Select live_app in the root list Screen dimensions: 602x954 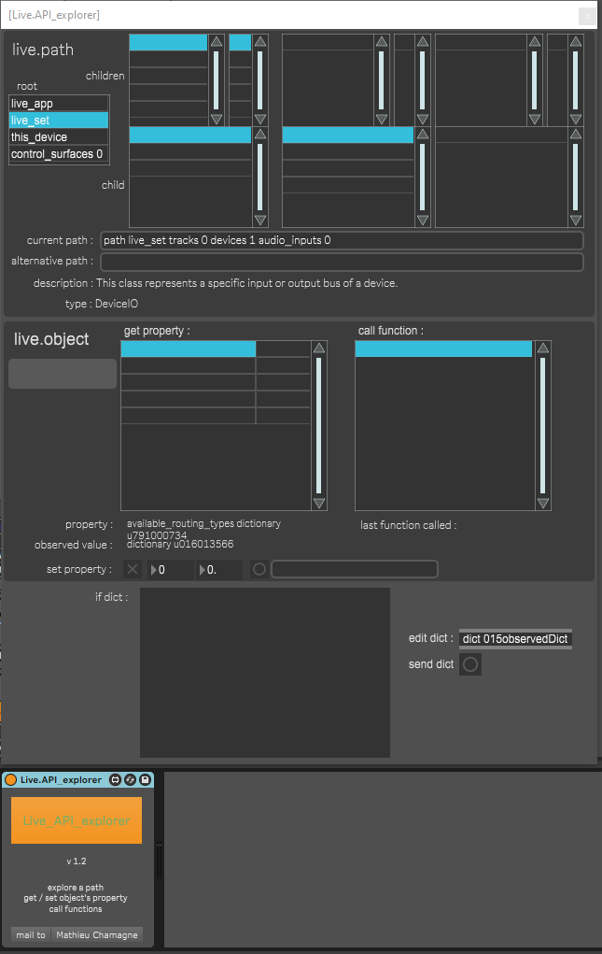(x=59, y=104)
